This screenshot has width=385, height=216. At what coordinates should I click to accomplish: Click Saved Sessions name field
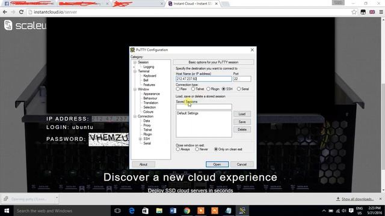203,107
